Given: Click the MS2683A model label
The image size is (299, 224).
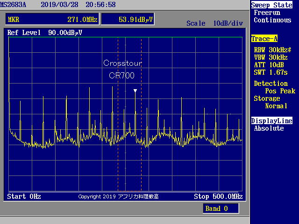Looking at the screenshot, I should click(13, 5).
